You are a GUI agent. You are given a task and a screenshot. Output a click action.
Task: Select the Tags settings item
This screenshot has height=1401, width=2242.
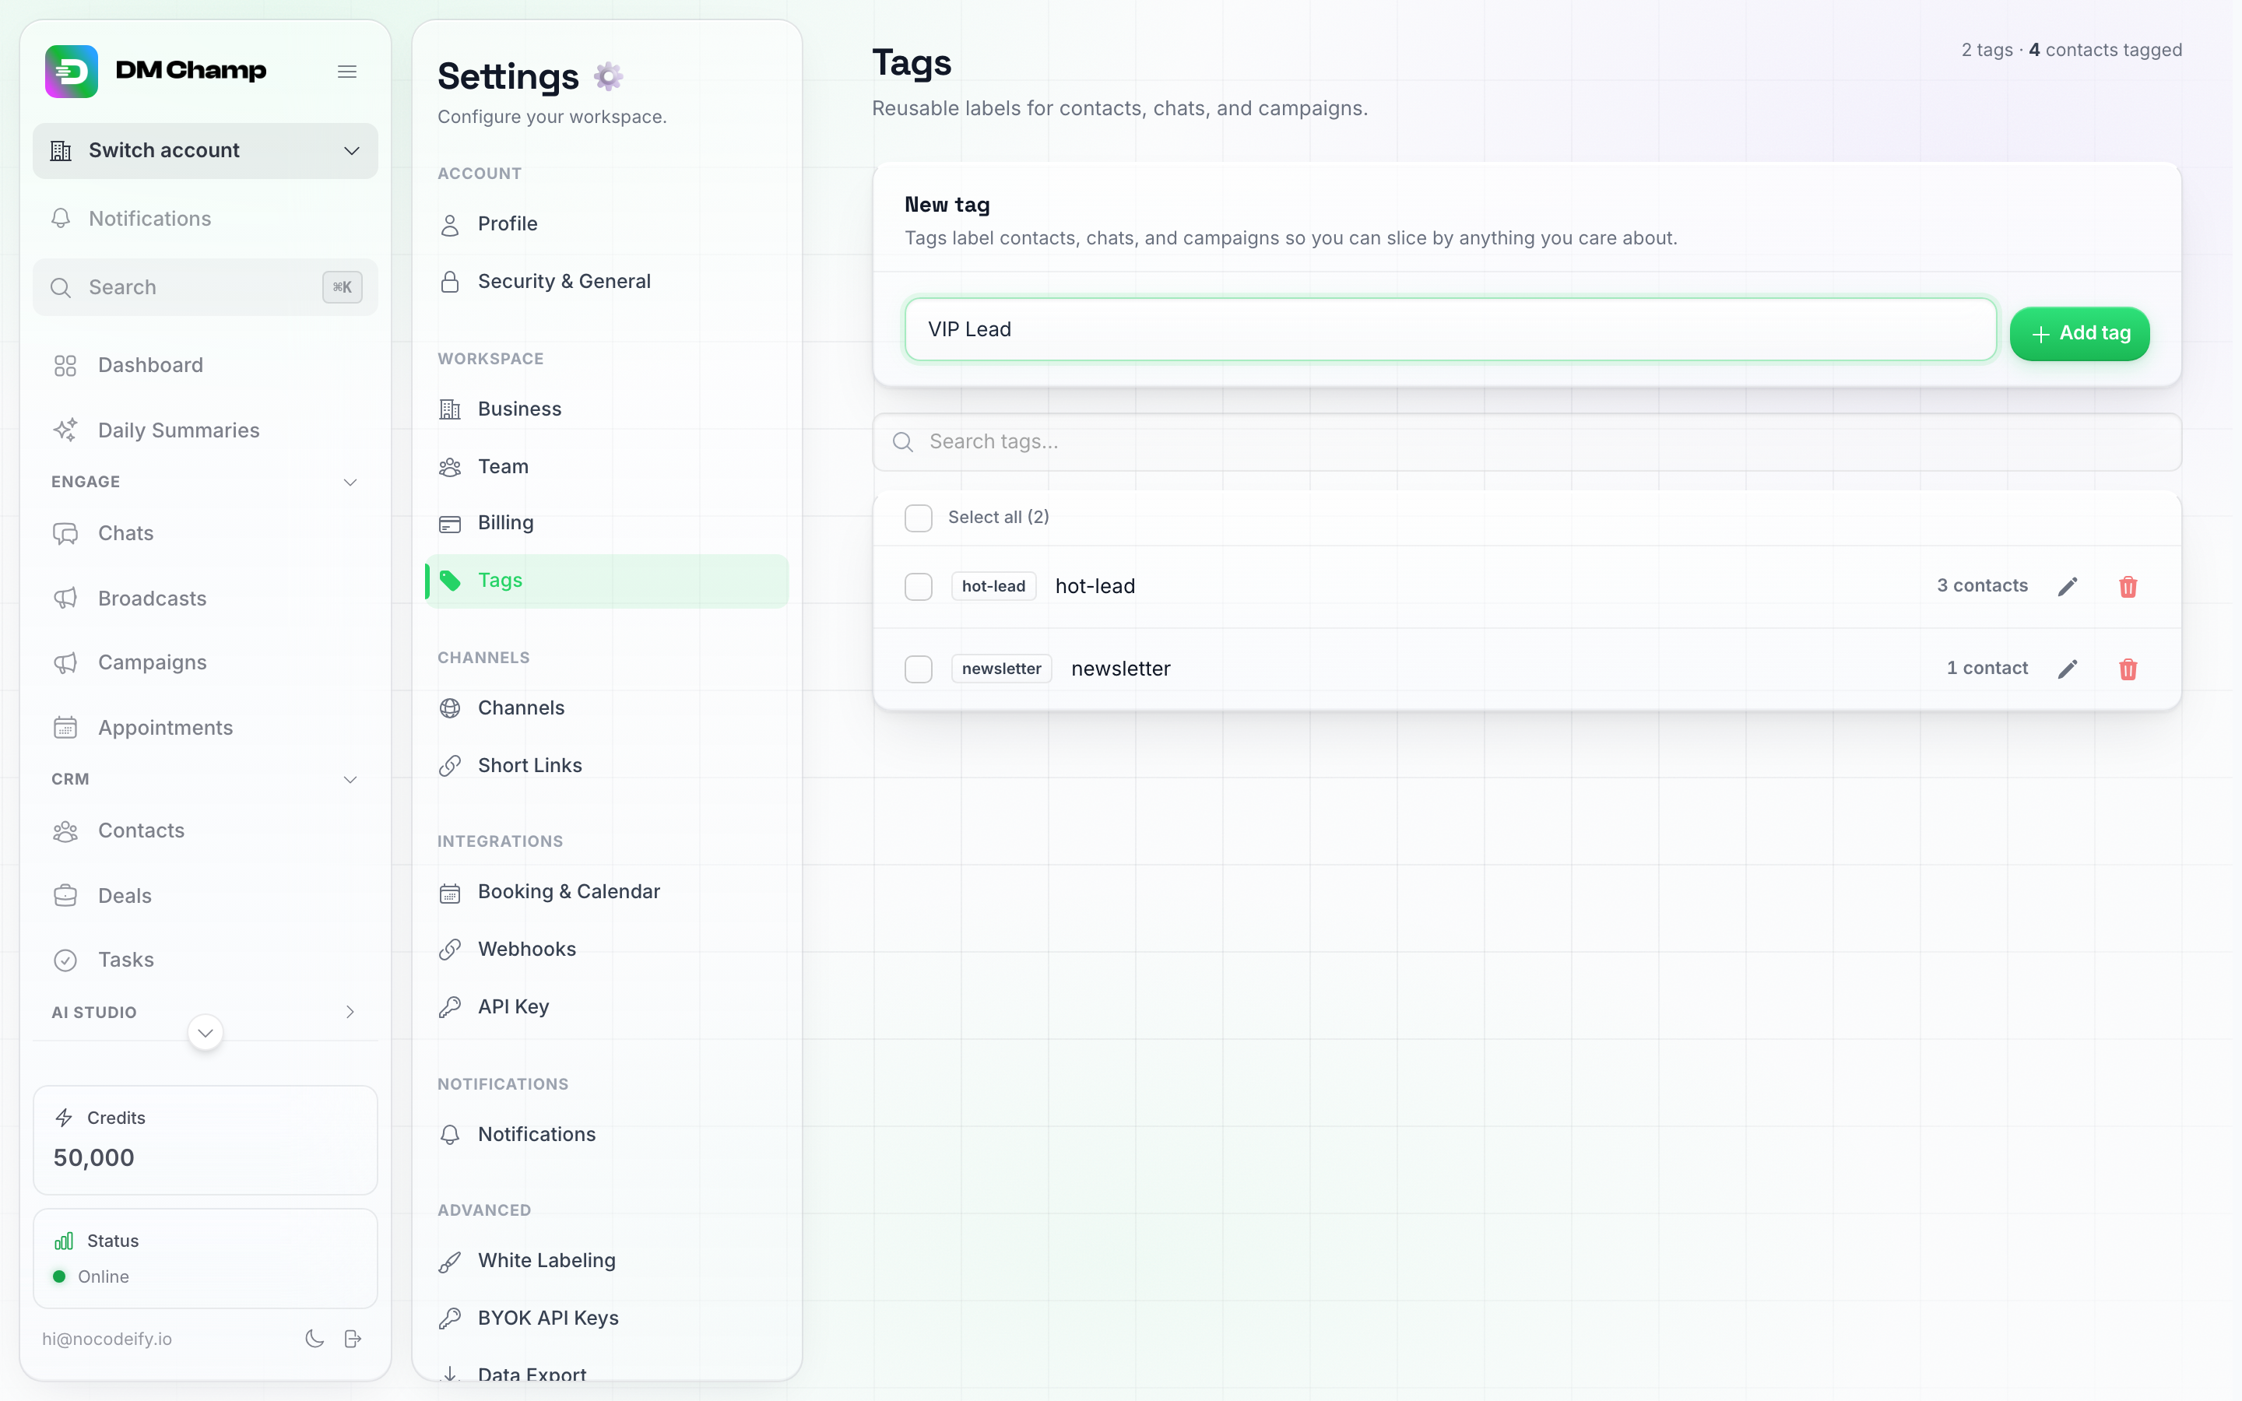(x=607, y=581)
